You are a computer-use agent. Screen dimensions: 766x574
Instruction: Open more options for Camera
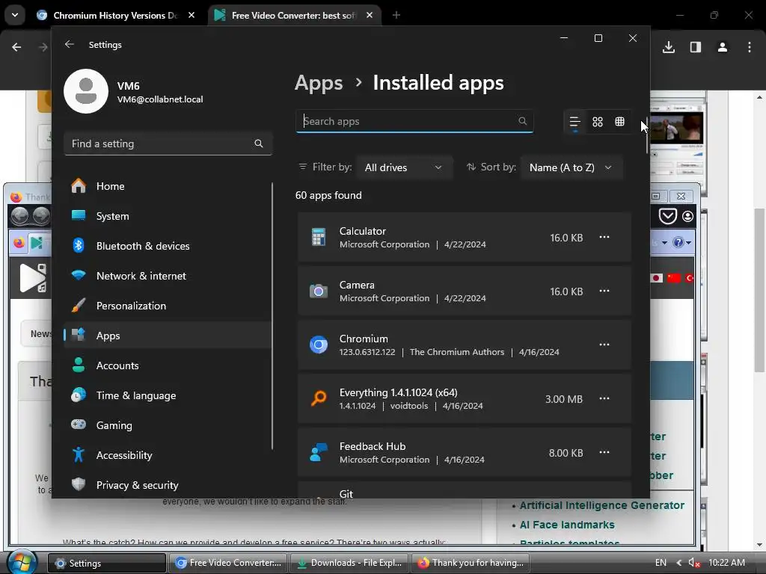click(604, 291)
